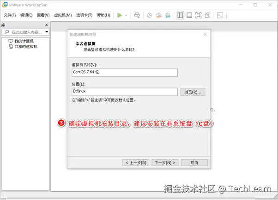The width and height of the screenshot is (278, 200).
Task: Select 我的计算机 tree item
Action: click(21, 41)
